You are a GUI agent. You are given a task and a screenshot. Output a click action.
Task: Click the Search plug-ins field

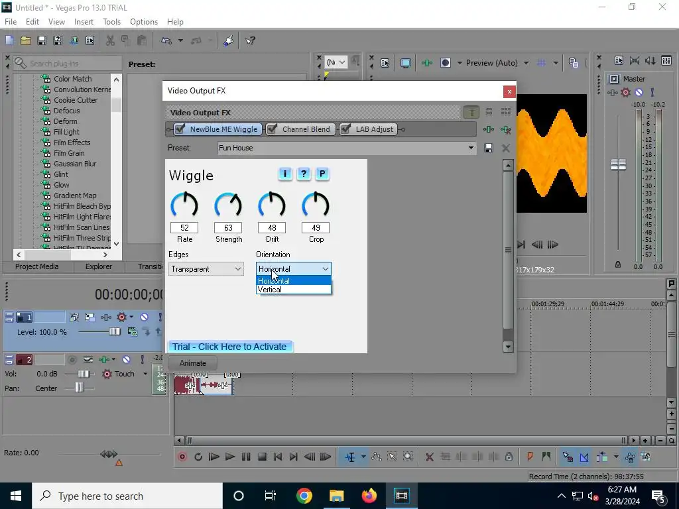pyautogui.click(x=67, y=64)
